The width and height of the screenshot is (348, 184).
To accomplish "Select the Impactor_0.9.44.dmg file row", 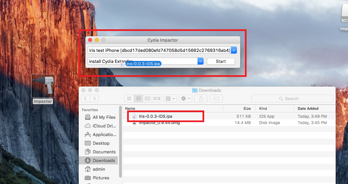I will [x=229, y=123].
